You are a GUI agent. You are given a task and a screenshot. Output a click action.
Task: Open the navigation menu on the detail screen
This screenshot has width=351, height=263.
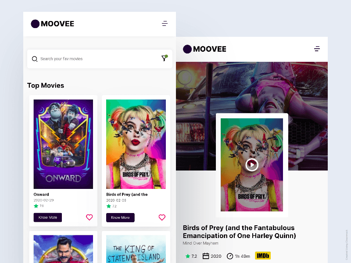(x=317, y=49)
